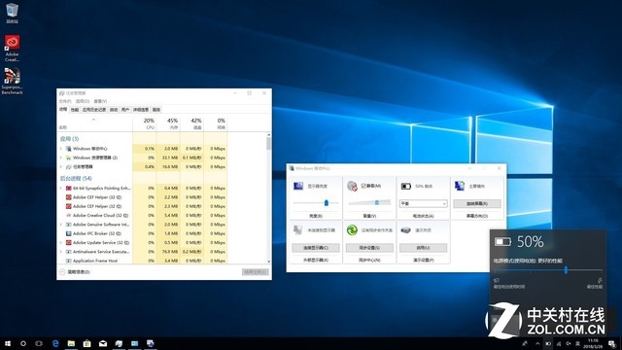Launch Microsoft Edge from the taskbar
The image size is (622, 350).
coord(55,343)
